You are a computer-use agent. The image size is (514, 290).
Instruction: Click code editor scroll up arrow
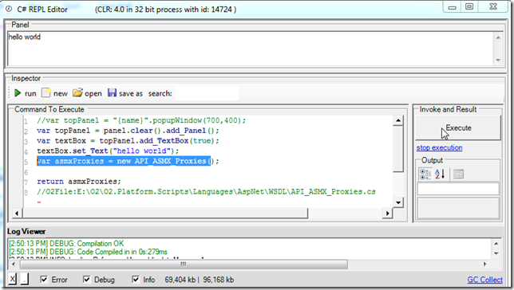point(398,120)
